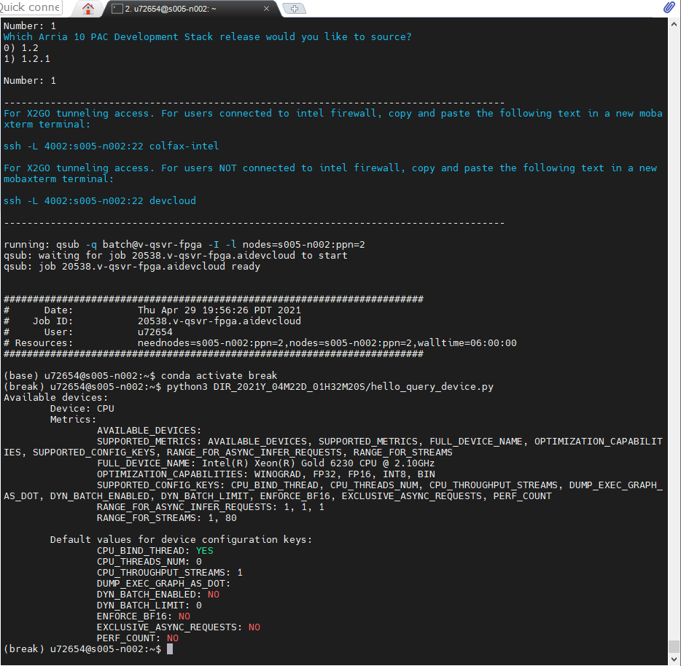This screenshot has width=681, height=666.
Task: Click the NO value for PERF_COUNT
Action: [172, 638]
